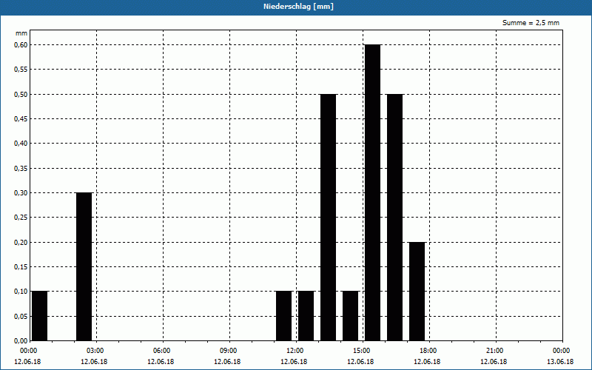Image resolution: width=592 pixels, height=370 pixels.
Task: Click the 0,50 y-axis value
Action: [x=21, y=95]
